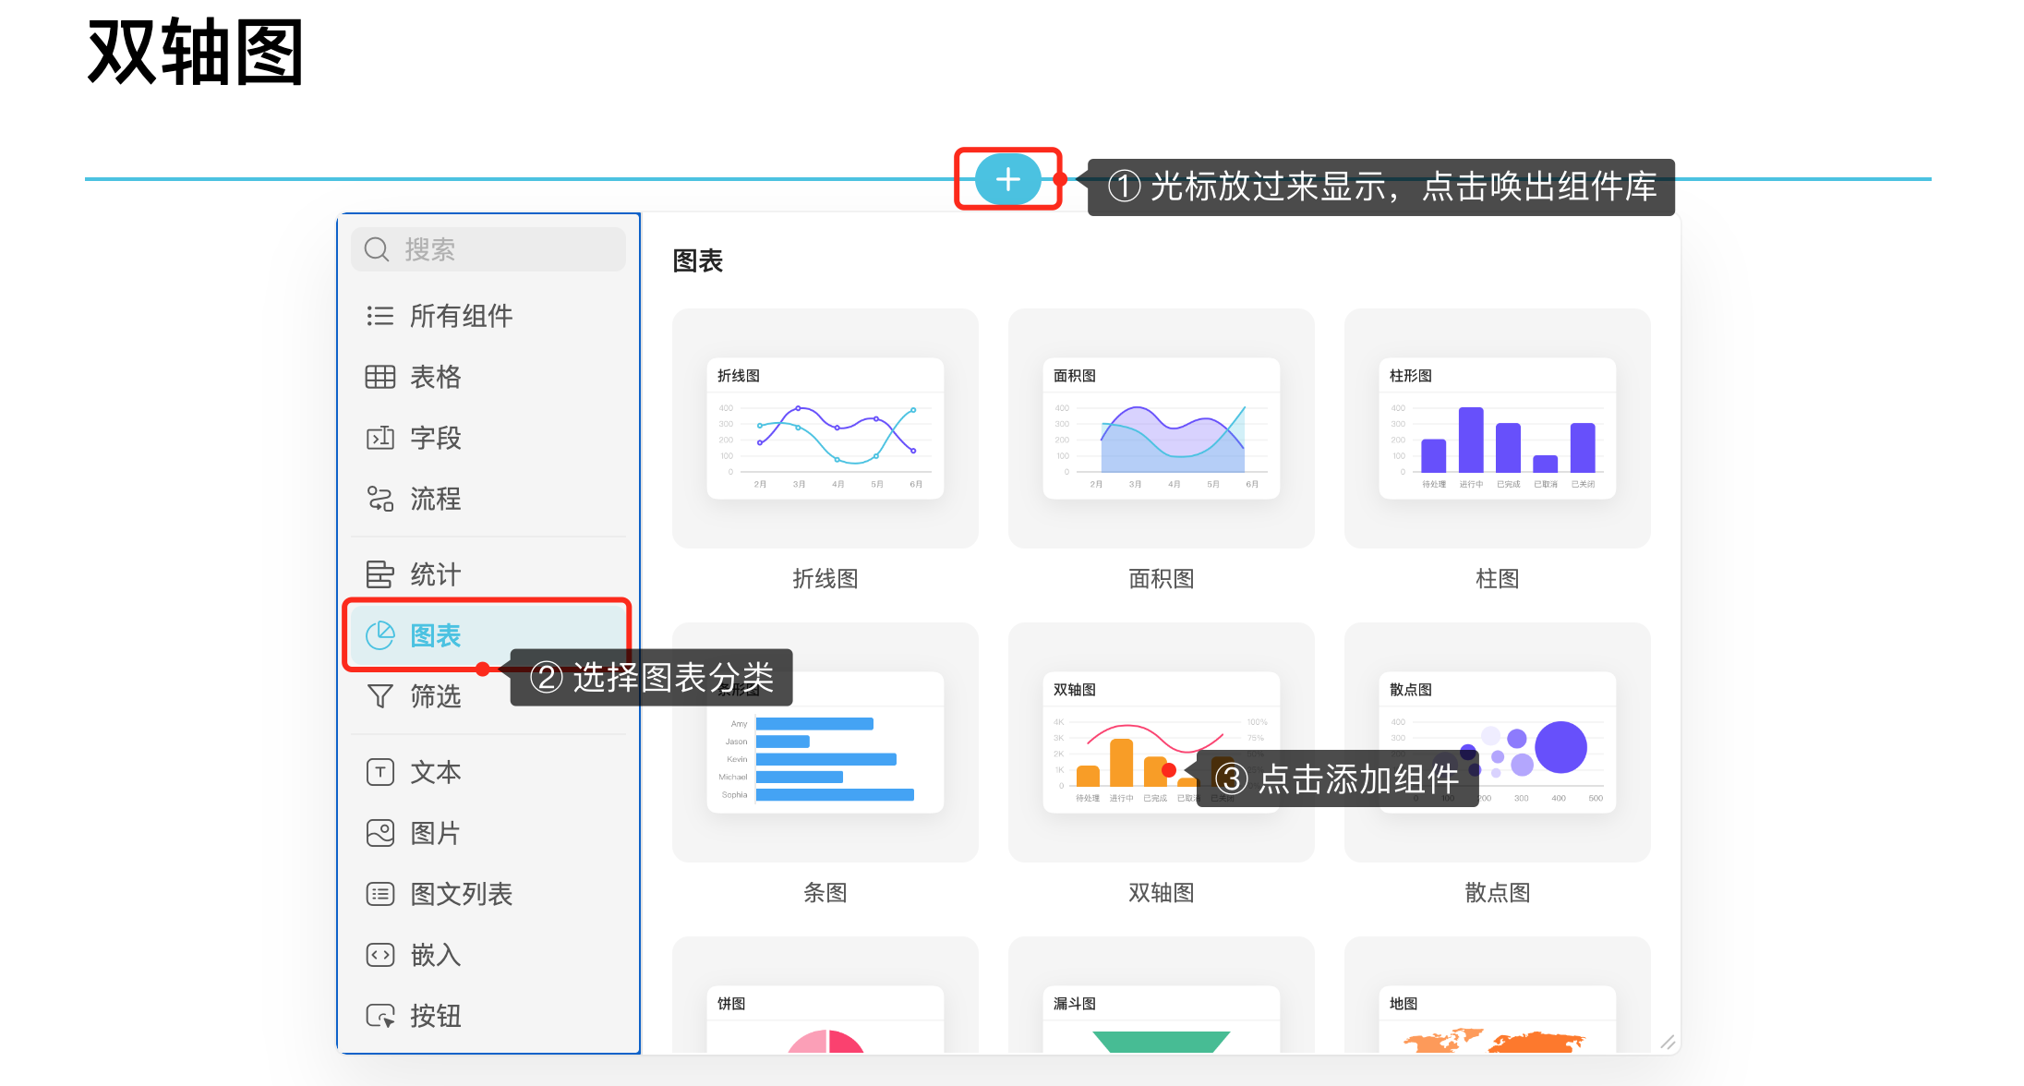Screen dimensions: 2024x1086
Task: Select the 嵌入 embed code icon
Action: [x=379, y=955]
